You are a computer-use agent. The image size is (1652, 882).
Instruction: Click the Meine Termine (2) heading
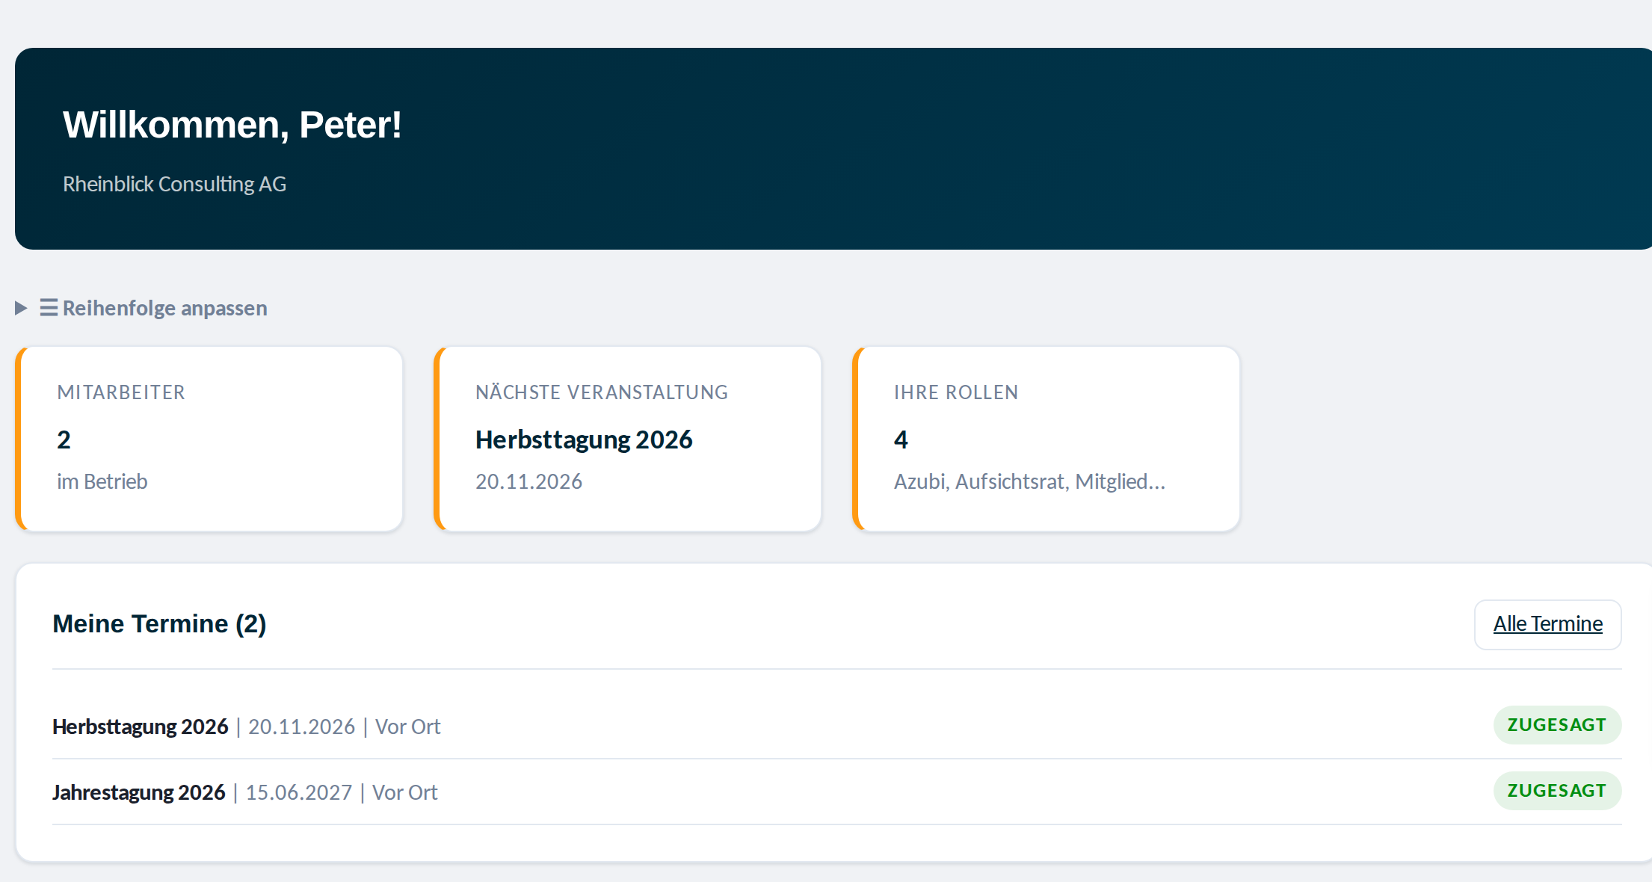[159, 623]
